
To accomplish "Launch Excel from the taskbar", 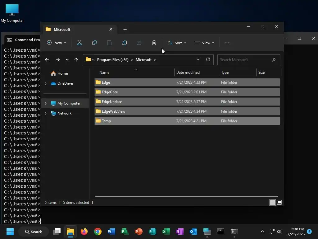I will (x=166, y=232).
